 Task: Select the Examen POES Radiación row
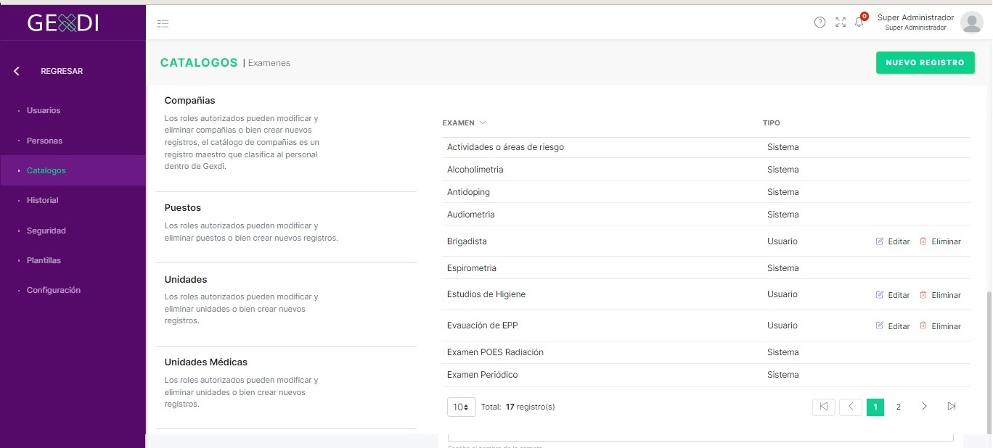tap(706, 352)
